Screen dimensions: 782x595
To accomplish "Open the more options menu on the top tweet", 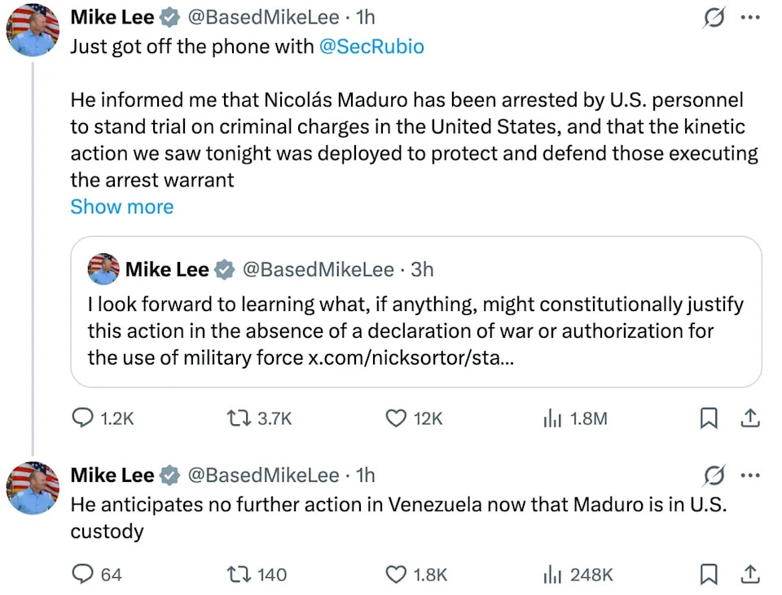I will click(751, 16).
